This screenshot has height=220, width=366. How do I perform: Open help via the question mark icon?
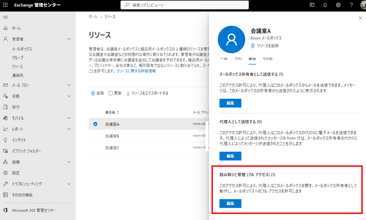click(x=351, y=5)
